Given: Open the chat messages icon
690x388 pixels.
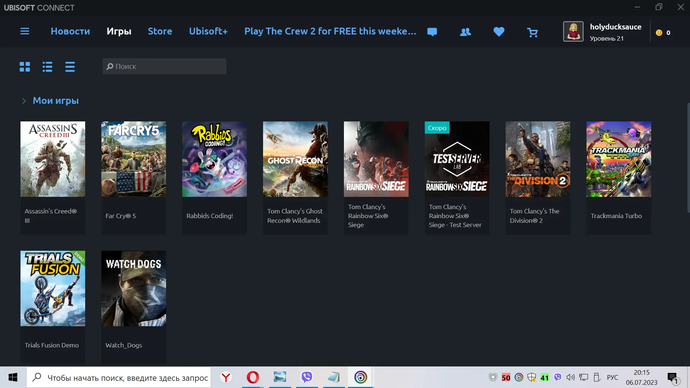Looking at the screenshot, I should click(432, 32).
